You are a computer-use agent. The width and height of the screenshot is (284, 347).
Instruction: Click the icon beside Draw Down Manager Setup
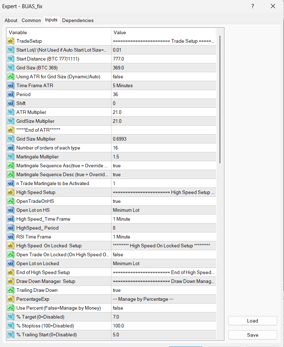11,281
